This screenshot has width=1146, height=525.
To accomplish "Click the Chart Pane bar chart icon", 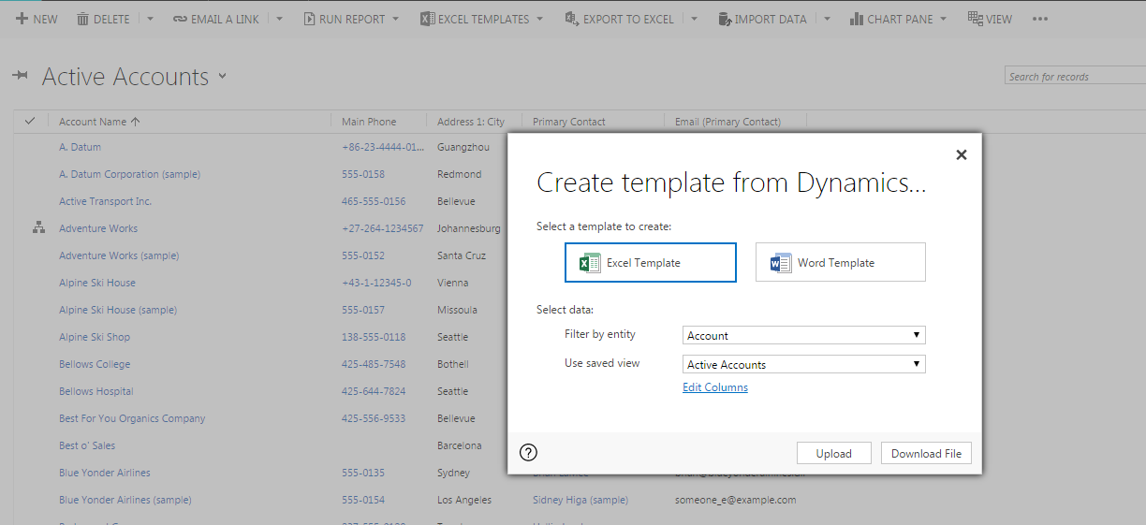I will (x=857, y=19).
